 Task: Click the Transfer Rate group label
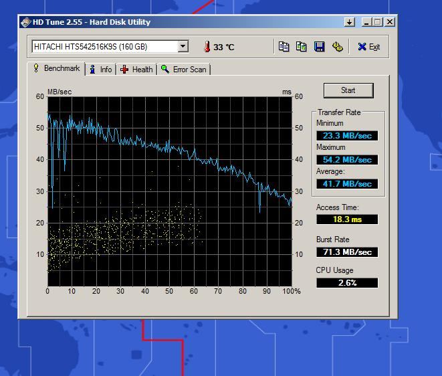click(x=339, y=112)
